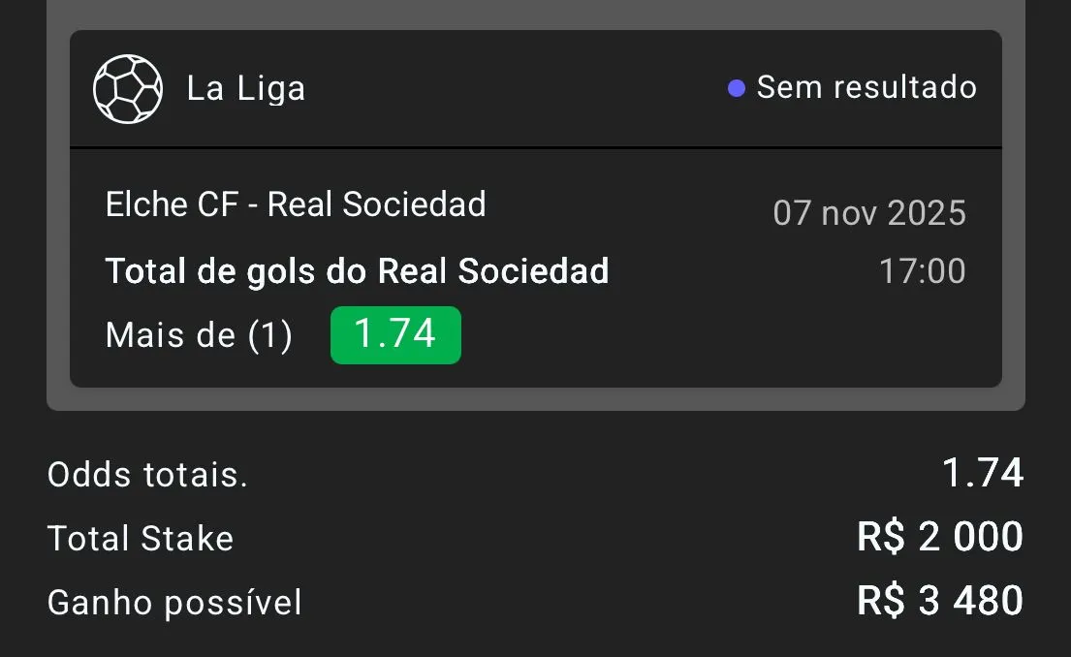Image resolution: width=1071 pixels, height=657 pixels.
Task: Click the Total Stake label
Action: (141, 538)
